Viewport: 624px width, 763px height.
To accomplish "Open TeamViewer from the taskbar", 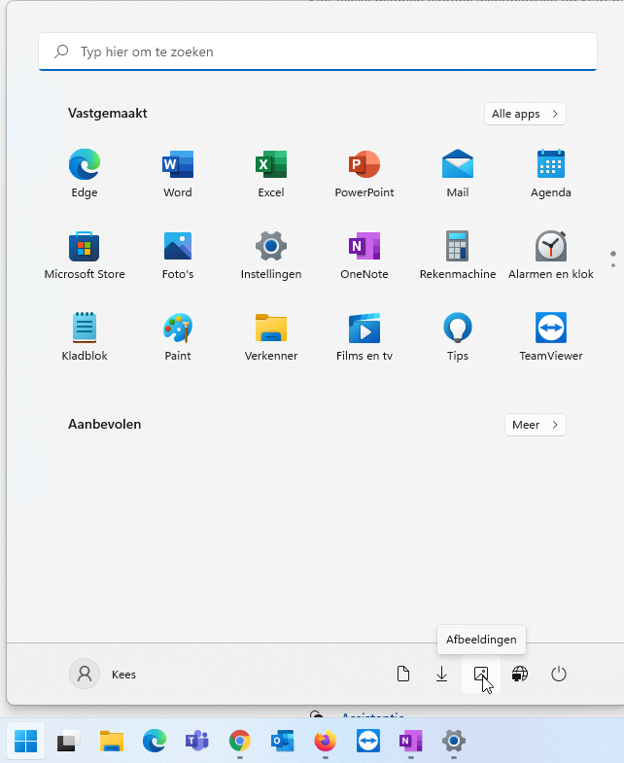I will [x=368, y=741].
